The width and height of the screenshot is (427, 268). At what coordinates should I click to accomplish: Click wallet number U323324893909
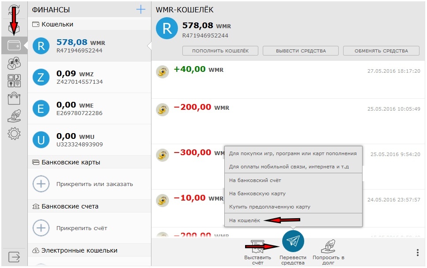point(79,144)
